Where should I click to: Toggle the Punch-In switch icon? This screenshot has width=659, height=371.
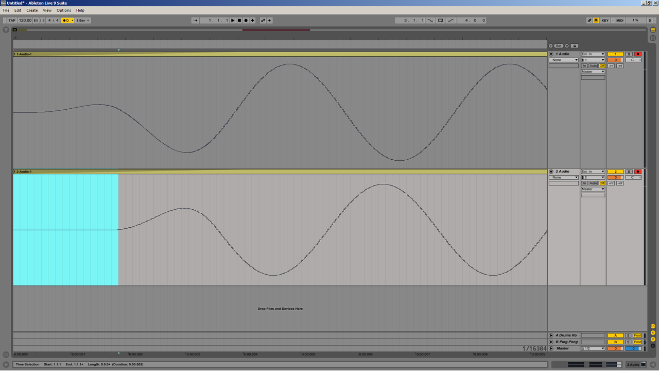(430, 21)
